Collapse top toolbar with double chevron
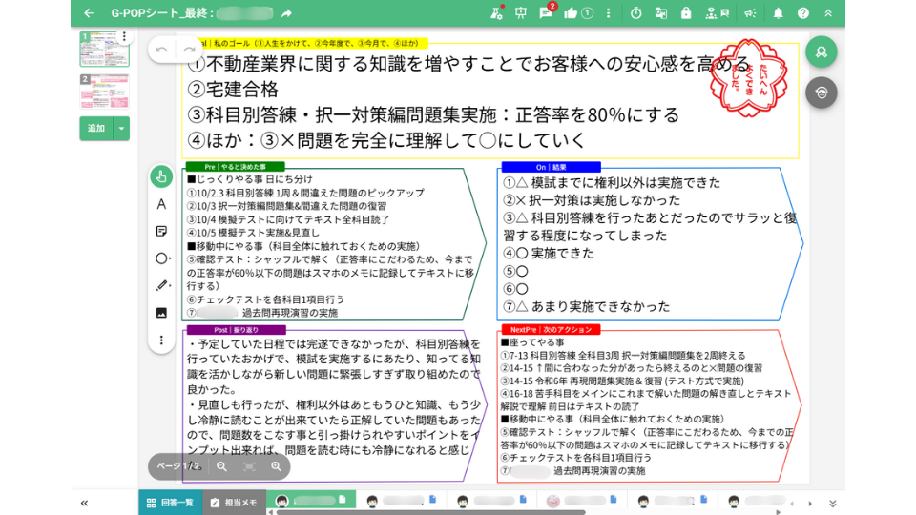Screen dimensions: 916x515 click(828, 12)
